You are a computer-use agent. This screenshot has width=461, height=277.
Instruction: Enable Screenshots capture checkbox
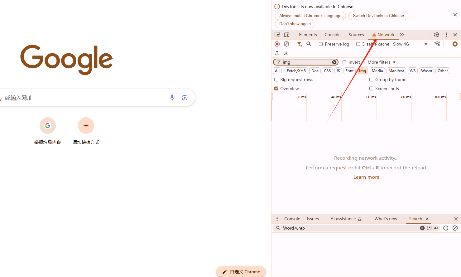[371, 89]
